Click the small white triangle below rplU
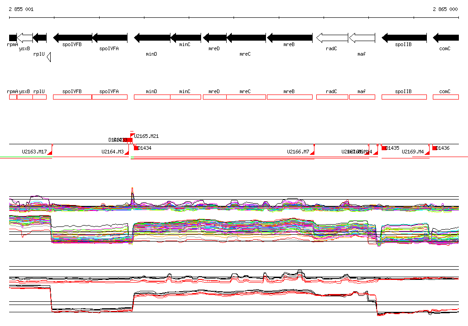This screenshot has height=326, width=468. [x=49, y=57]
